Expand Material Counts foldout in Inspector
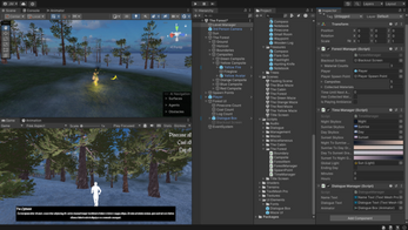The height and width of the screenshot is (230, 408). click(322, 66)
